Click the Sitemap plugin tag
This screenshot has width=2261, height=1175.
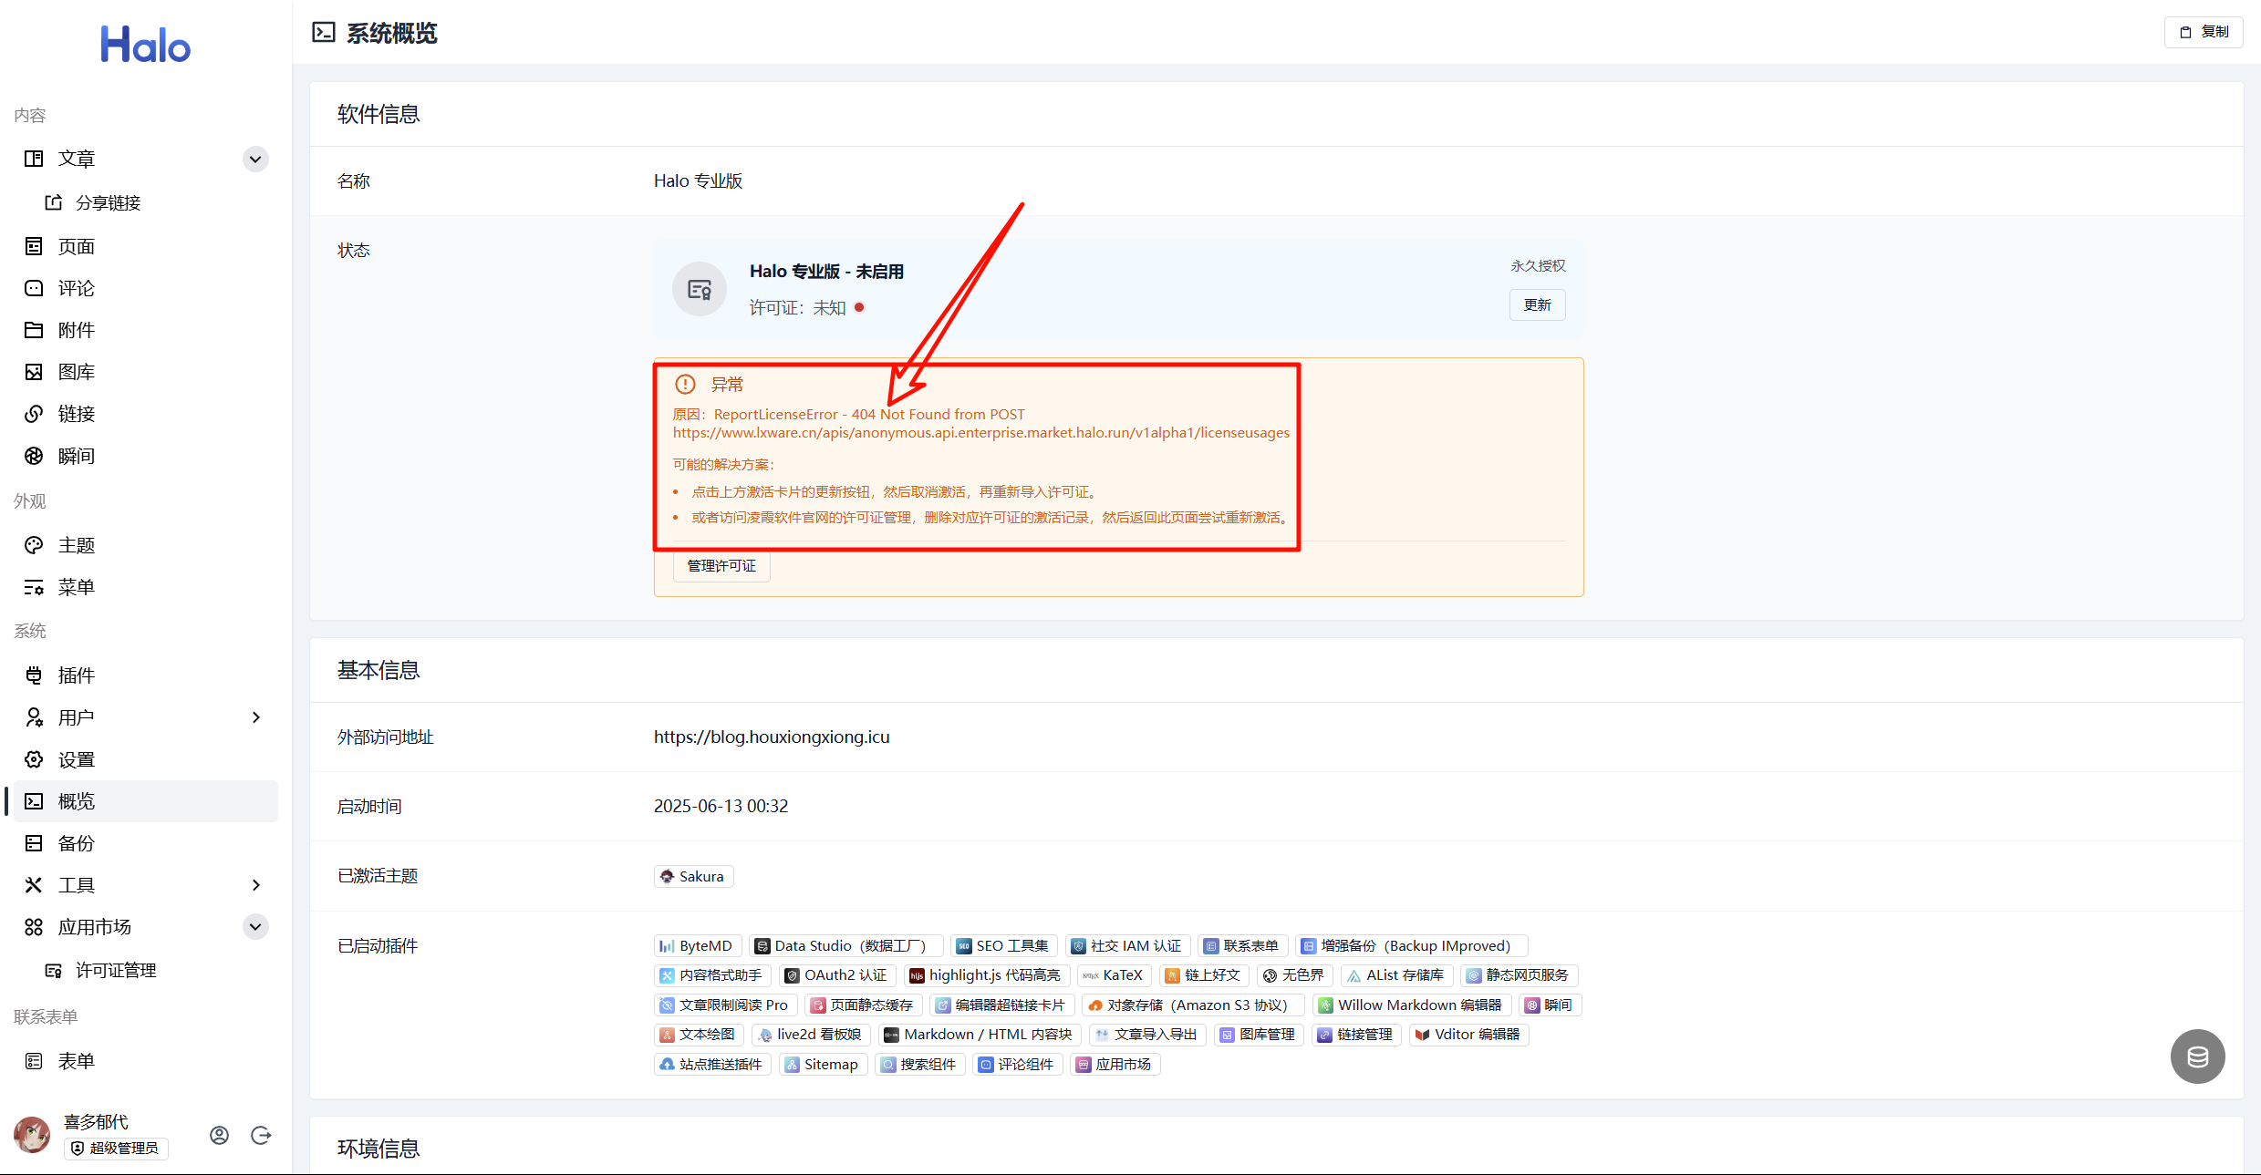point(823,1065)
